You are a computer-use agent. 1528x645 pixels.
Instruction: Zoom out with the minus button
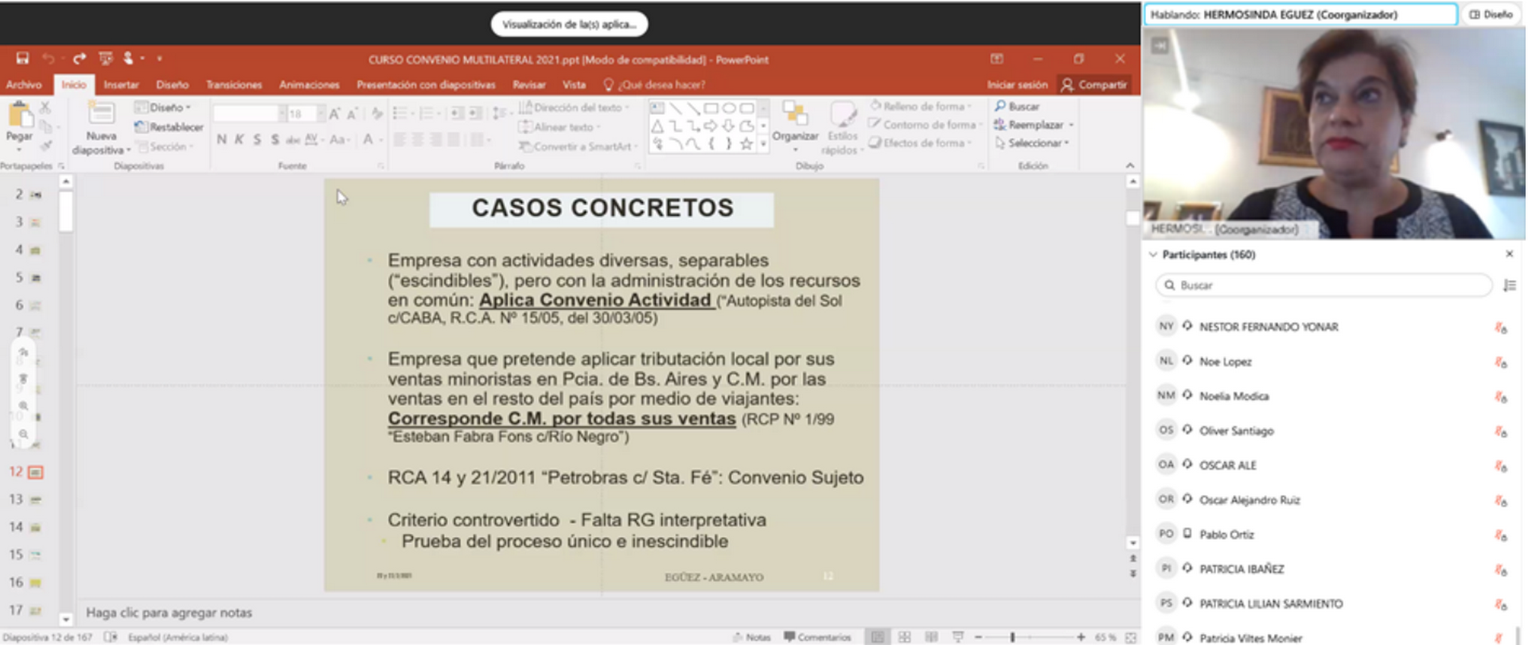tap(979, 637)
